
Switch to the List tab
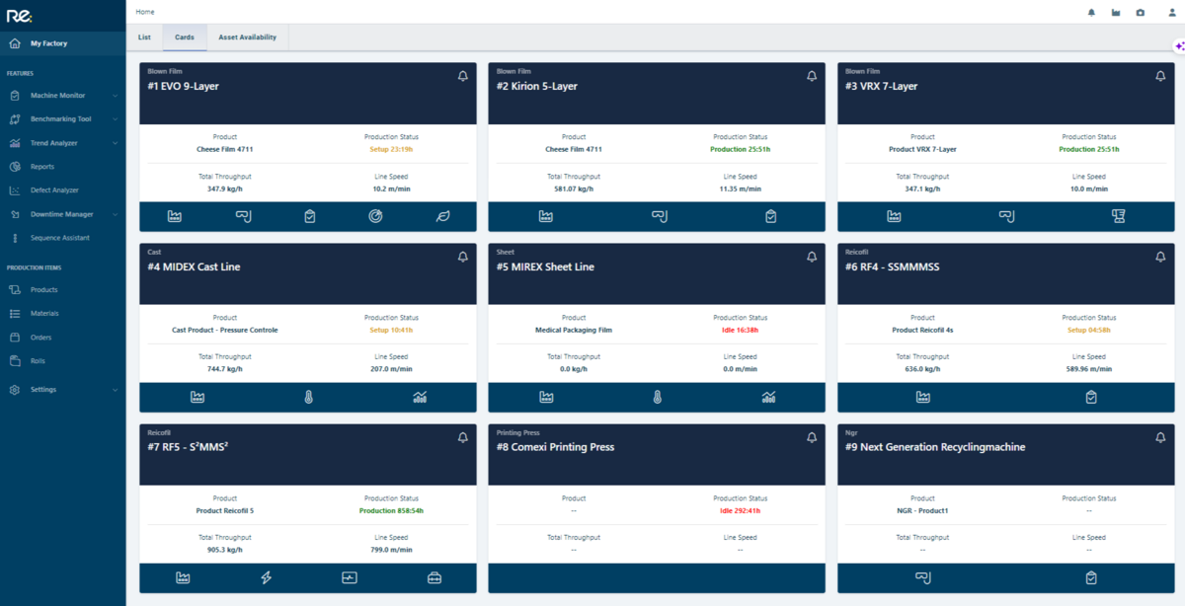point(144,38)
